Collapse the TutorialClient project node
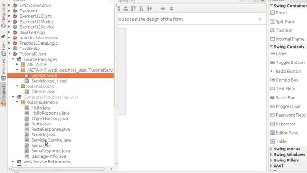The image size is (307, 173). (x=9, y=54)
